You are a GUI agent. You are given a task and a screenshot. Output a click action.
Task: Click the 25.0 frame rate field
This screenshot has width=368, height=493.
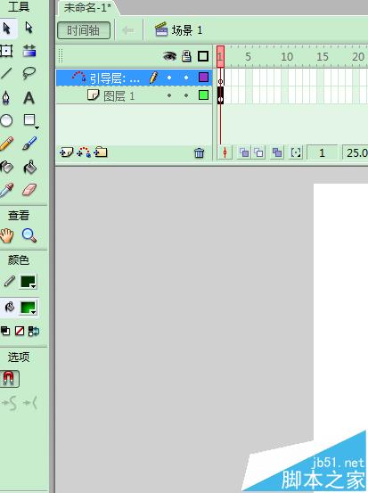[x=356, y=152]
